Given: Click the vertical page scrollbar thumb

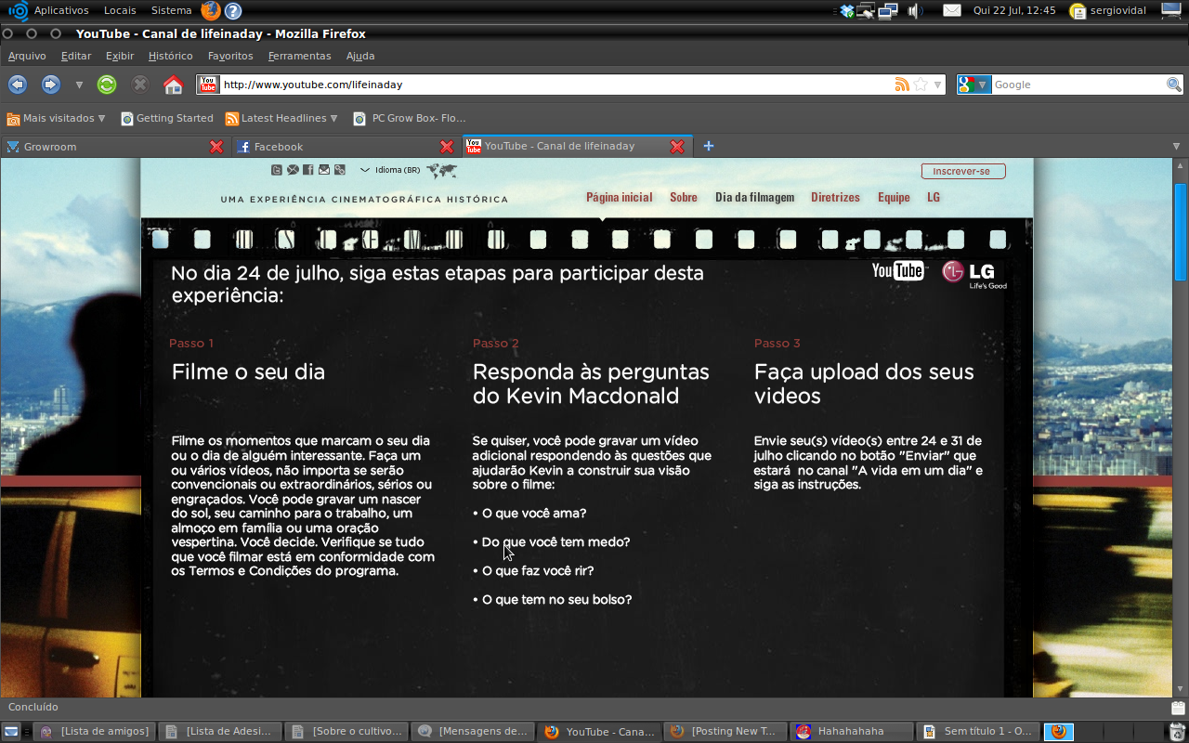Looking at the screenshot, I should tap(1181, 230).
